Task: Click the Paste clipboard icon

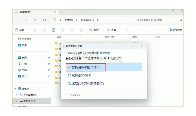Action: [x=53, y=30]
